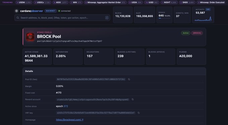
Task: Click the Saturation 2.05% card
Action: tap(68, 57)
